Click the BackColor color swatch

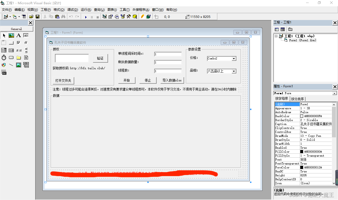tap(302, 116)
